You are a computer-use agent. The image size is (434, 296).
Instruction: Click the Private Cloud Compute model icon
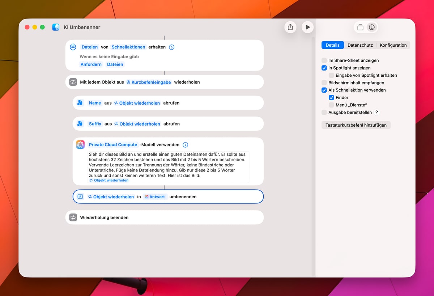tap(80, 144)
